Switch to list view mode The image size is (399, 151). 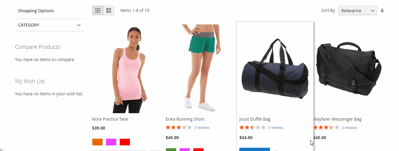pyautogui.click(x=109, y=10)
